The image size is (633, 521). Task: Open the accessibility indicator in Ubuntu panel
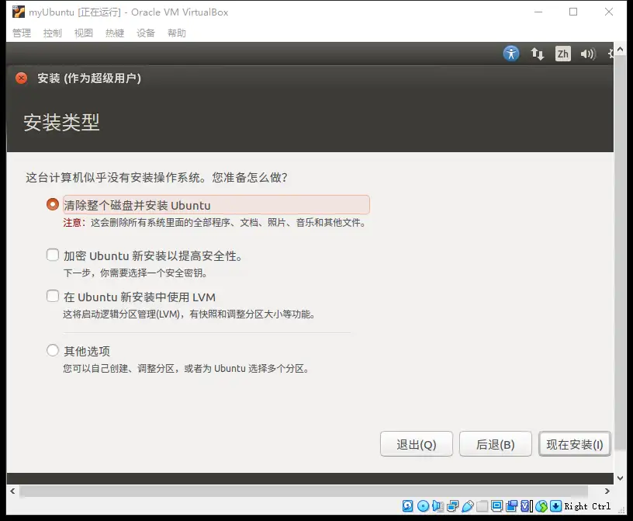coord(510,54)
